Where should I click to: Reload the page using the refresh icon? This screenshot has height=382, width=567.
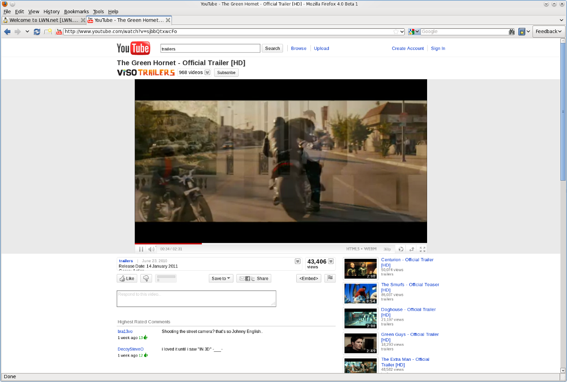pos(37,32)
